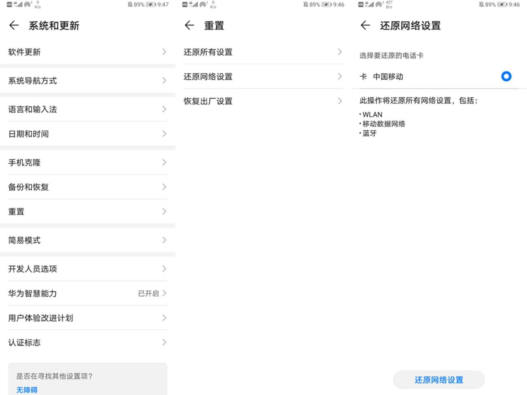
Task: Click the back arrow on 重置 page
Action: [189, 26]
